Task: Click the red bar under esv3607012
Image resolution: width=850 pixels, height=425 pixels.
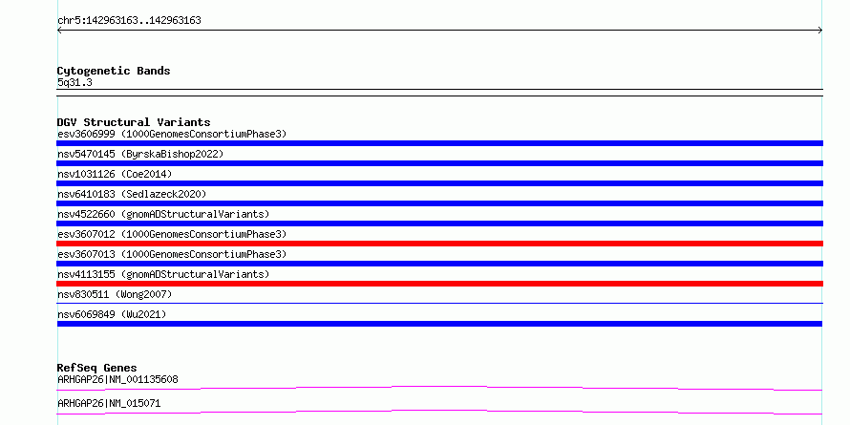Action: point(439,244)
